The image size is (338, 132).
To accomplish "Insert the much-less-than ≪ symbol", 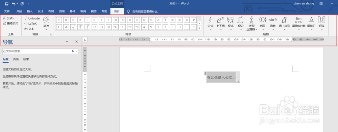I will pyautogui.click(x=130, y=20).
